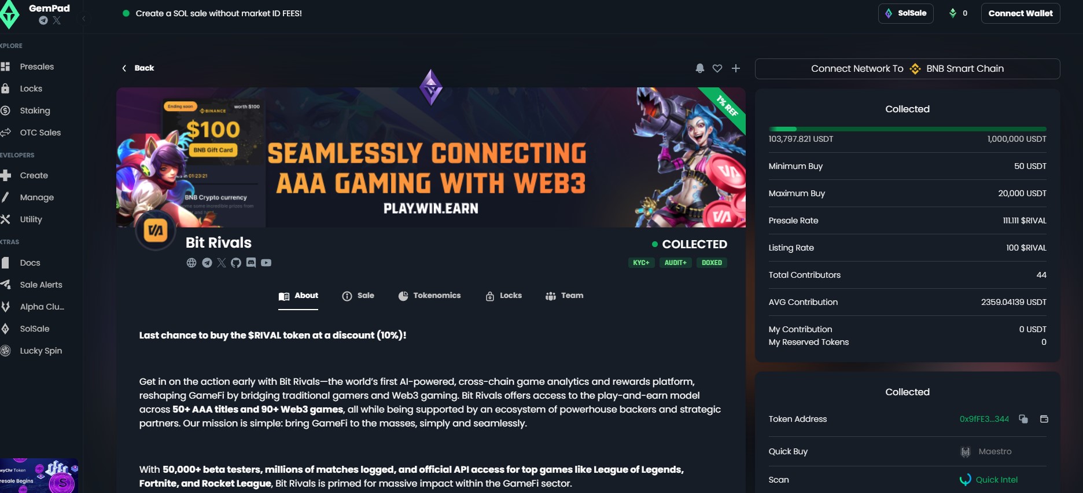The height and width of the screenshot is (493, 1083).
Task: Collapse the sidebar using the chevron arrow
Action: coord(84,19)
